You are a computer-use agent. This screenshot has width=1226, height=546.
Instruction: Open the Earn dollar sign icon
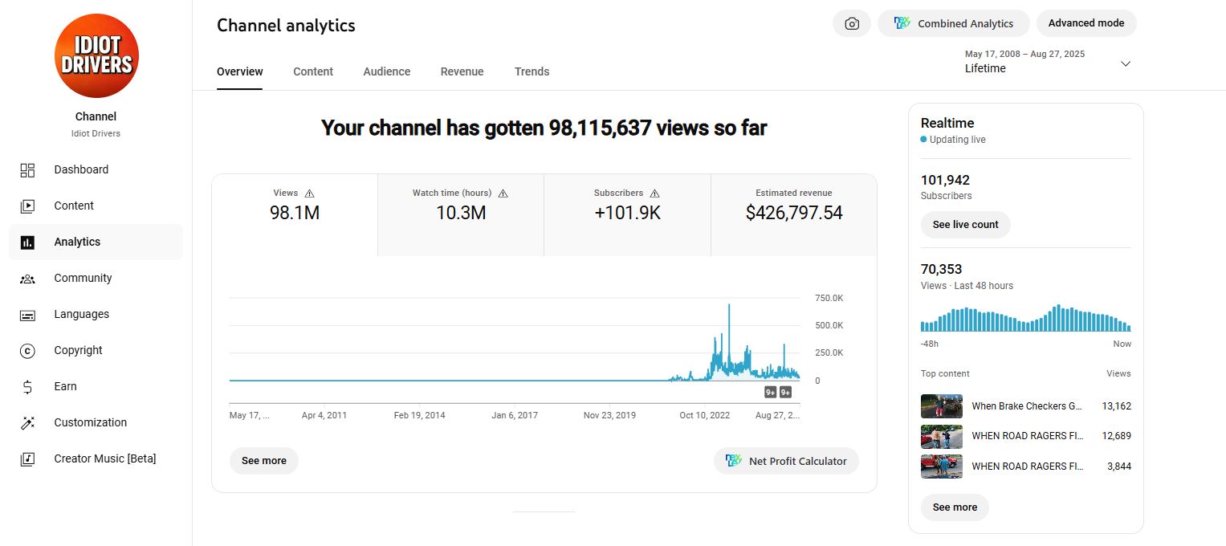click(x=27, y=387)
